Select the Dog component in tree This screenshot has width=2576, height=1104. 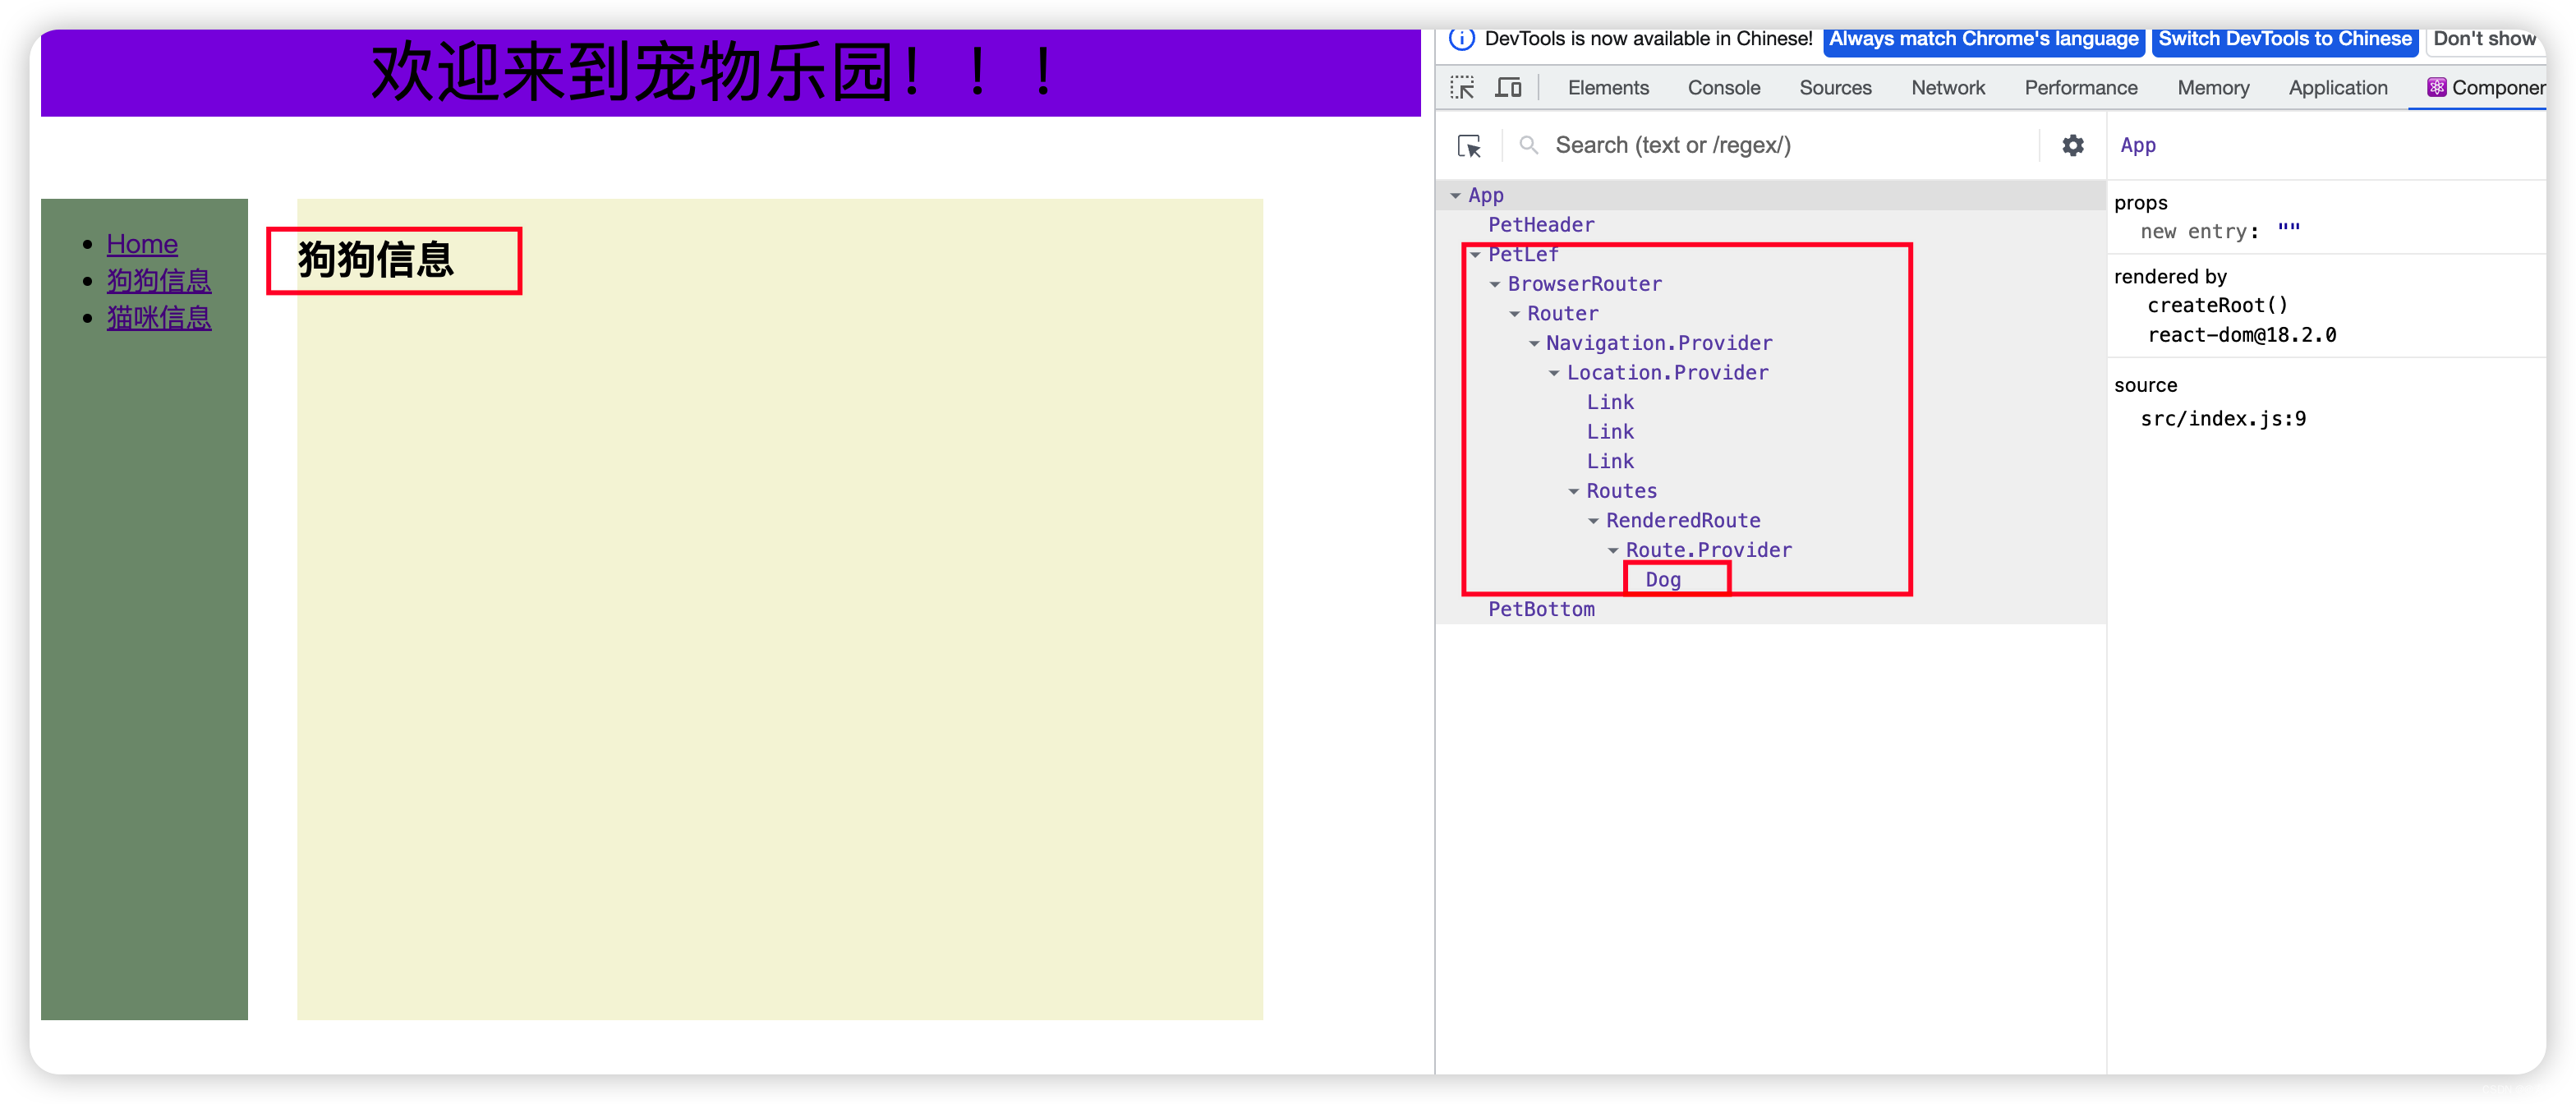(x=1663, y=580)
